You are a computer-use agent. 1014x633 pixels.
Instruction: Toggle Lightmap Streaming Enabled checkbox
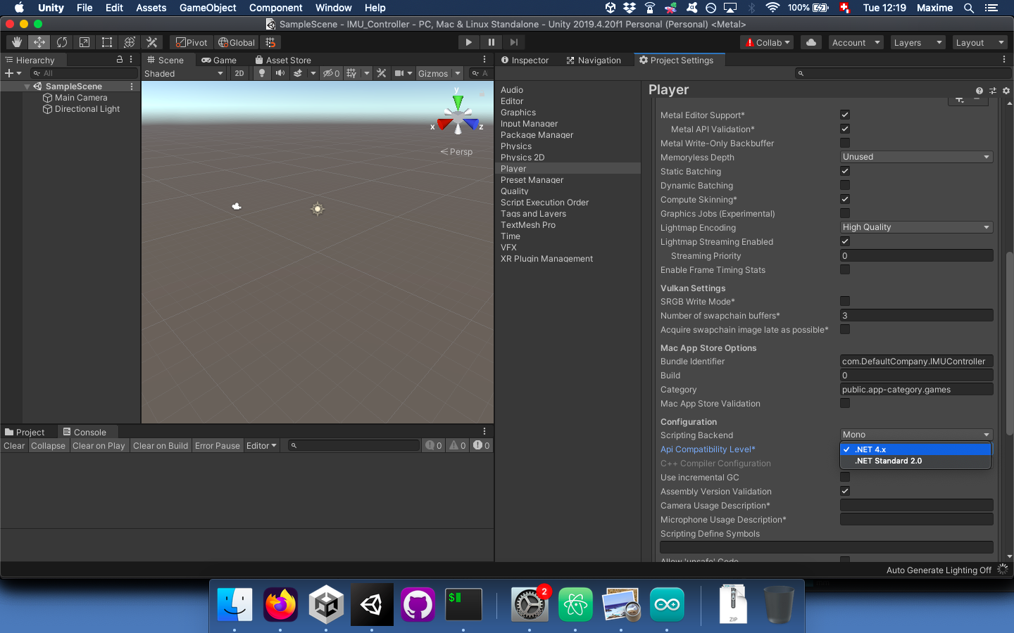845,241
